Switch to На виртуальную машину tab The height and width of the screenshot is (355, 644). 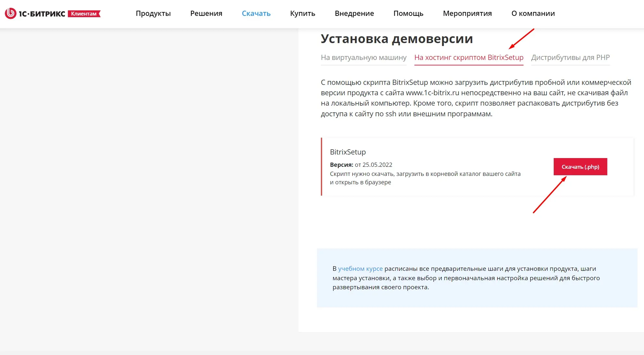click(x=364, y=58)
